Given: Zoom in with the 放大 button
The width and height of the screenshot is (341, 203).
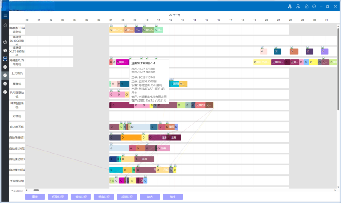Looking at the screenshot, I should (150, 197).
